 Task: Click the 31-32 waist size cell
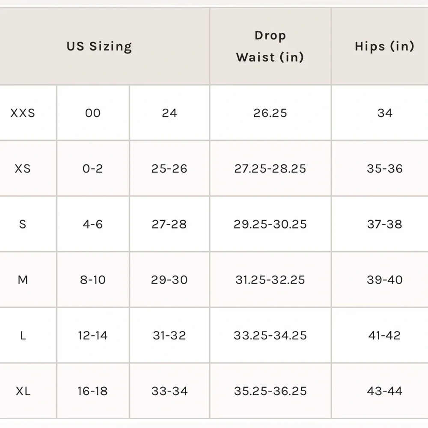169,336
